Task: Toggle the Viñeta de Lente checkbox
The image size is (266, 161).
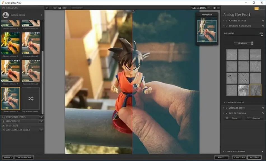Action: (227, 108)
